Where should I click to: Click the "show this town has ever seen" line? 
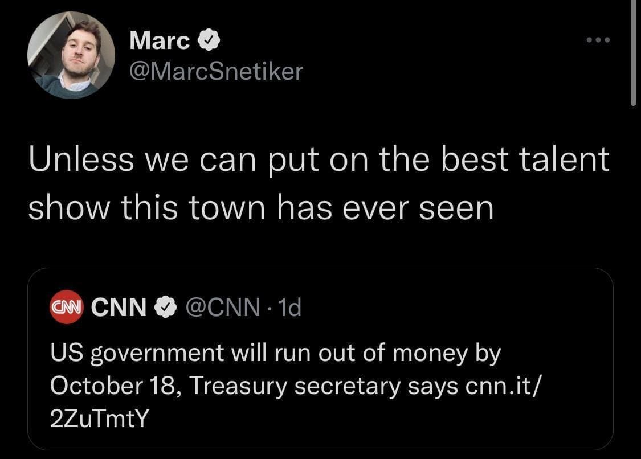point(260,208)
